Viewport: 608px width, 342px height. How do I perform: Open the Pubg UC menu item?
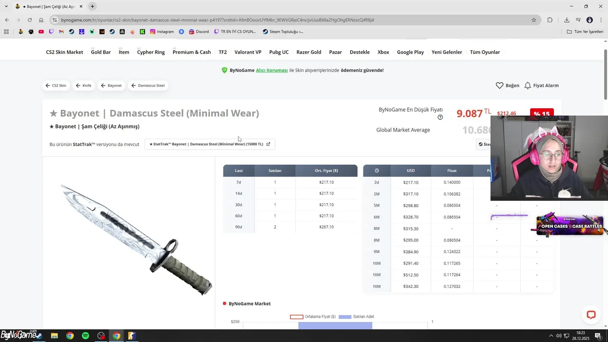(279, 52)
